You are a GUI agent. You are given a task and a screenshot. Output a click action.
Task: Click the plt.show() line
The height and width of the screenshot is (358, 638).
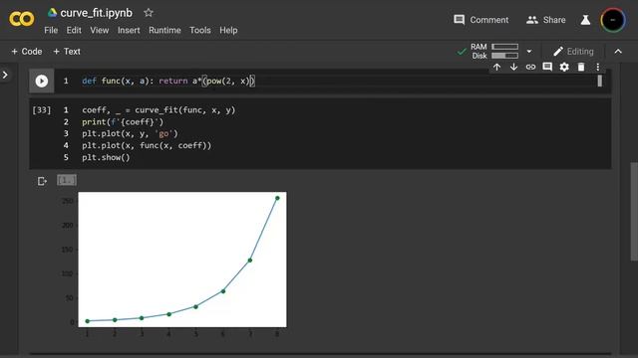point(106,157)
